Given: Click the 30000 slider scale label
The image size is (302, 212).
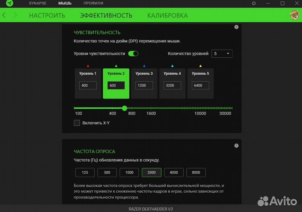Looking at the screenshot, I should 225,113.
